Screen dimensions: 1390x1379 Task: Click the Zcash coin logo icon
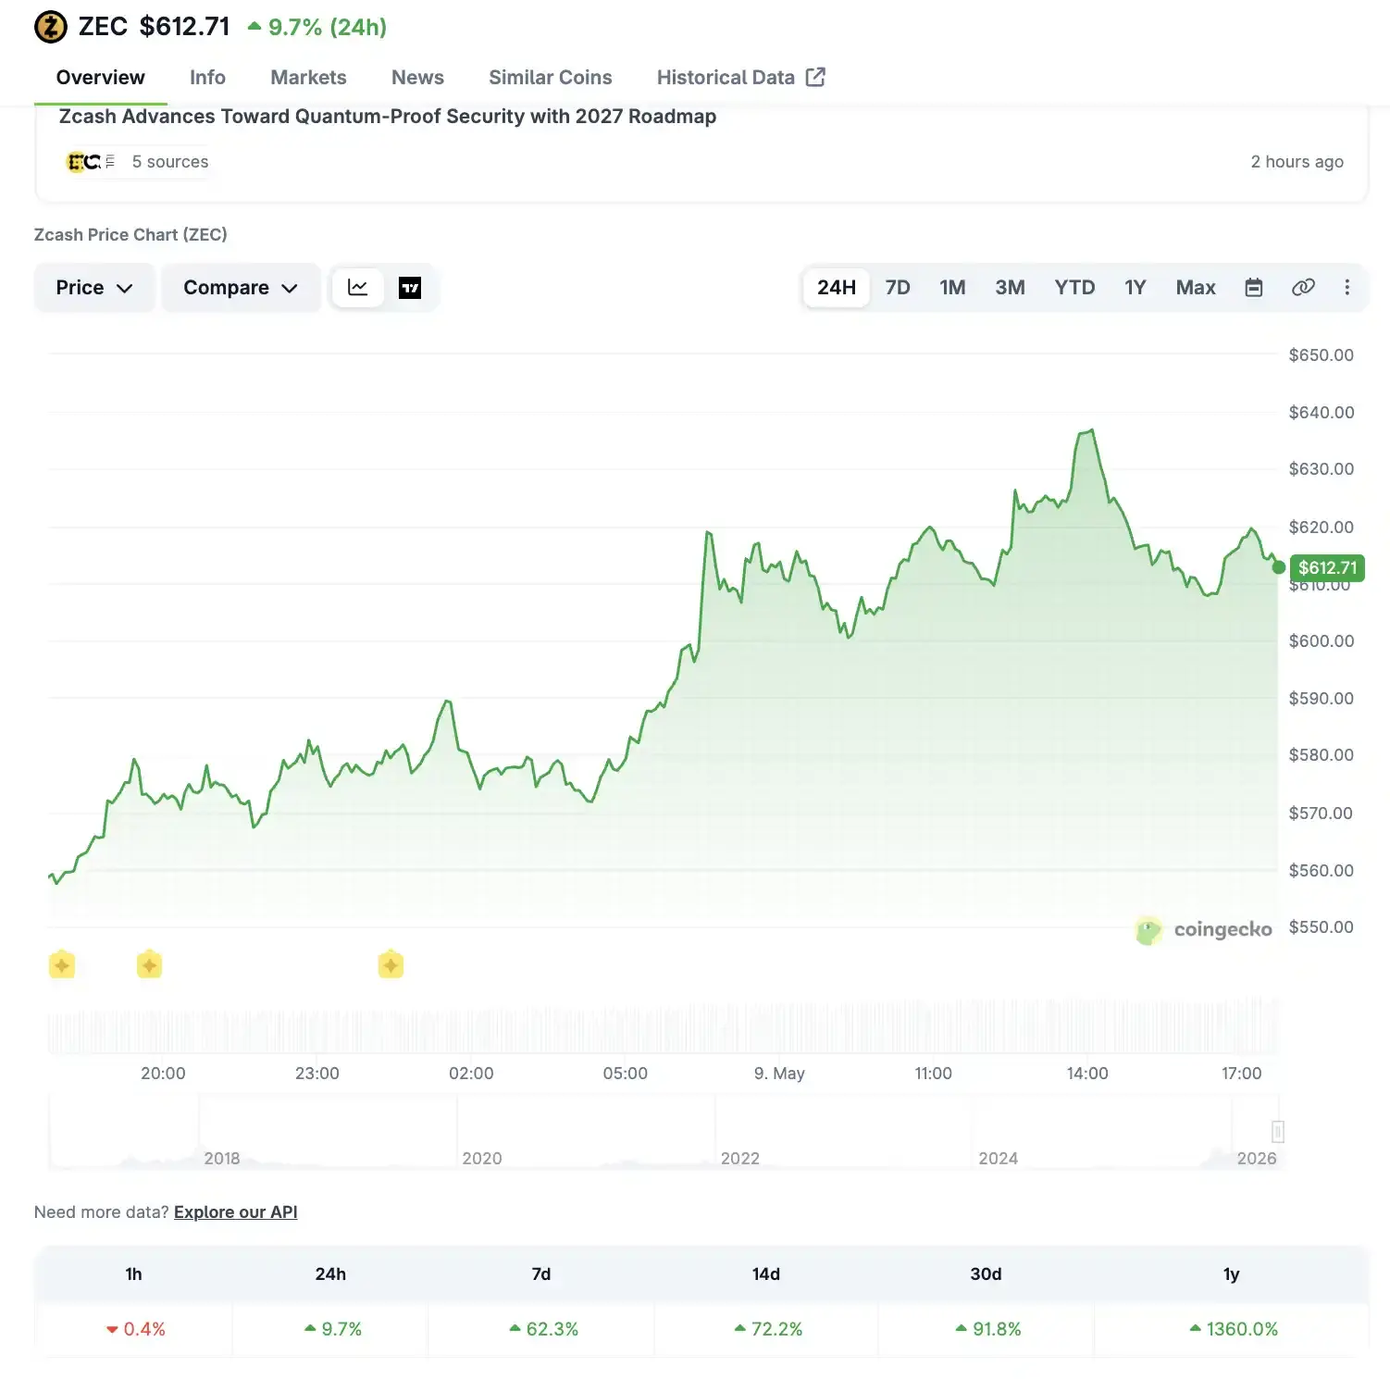coord(51,27)
